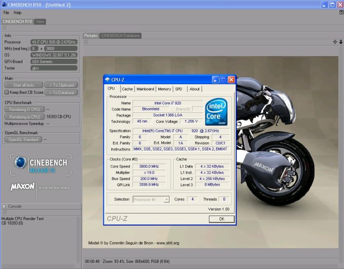This screenshot has width=344, height=269.
Task: Click the To Clipboard button
Action: pos(61,85)
